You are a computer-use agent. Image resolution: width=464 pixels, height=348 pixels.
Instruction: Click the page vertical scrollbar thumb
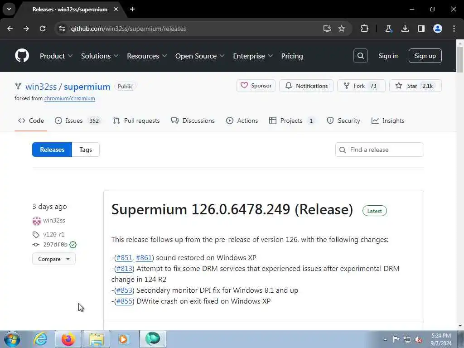click(460, 59)
